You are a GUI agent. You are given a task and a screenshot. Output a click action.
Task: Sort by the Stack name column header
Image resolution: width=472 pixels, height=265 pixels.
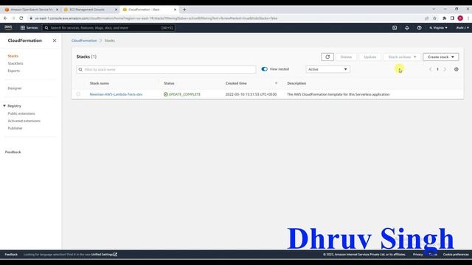100,83
